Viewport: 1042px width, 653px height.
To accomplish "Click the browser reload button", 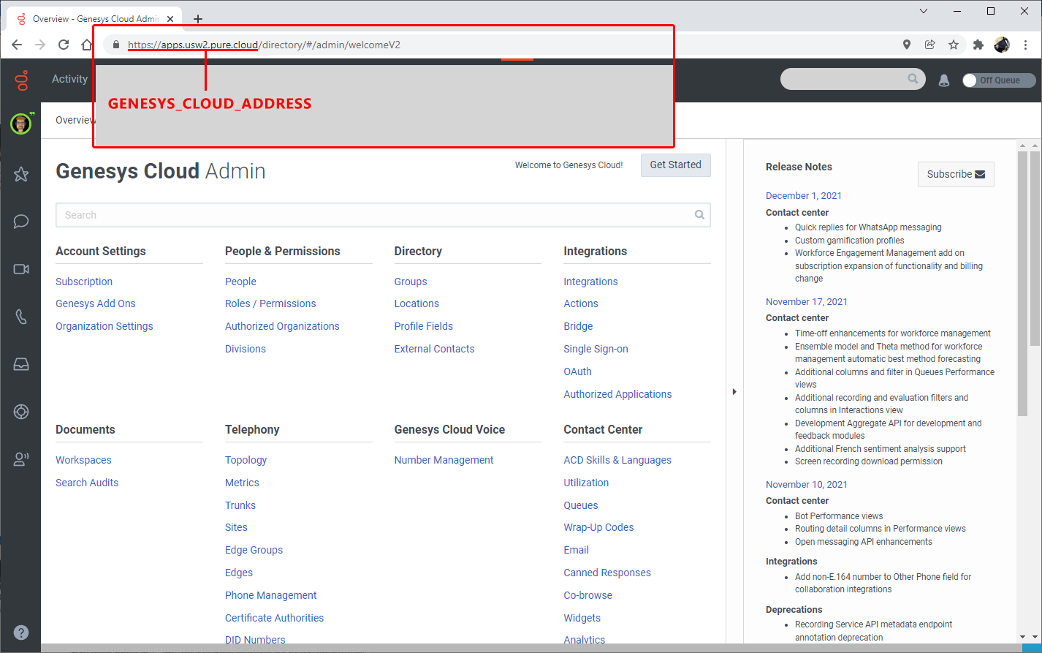I will [x=64, y=45].
